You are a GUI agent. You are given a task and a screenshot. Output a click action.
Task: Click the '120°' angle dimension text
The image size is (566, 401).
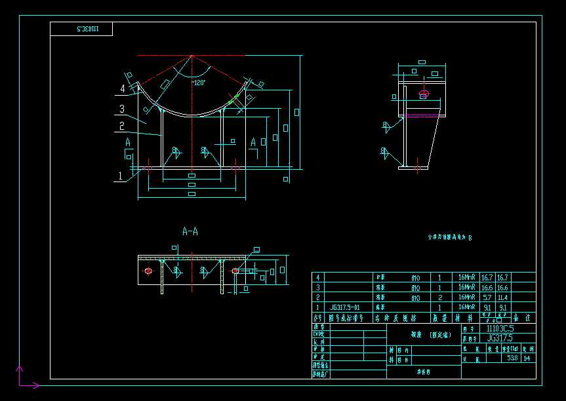point(199,83)
